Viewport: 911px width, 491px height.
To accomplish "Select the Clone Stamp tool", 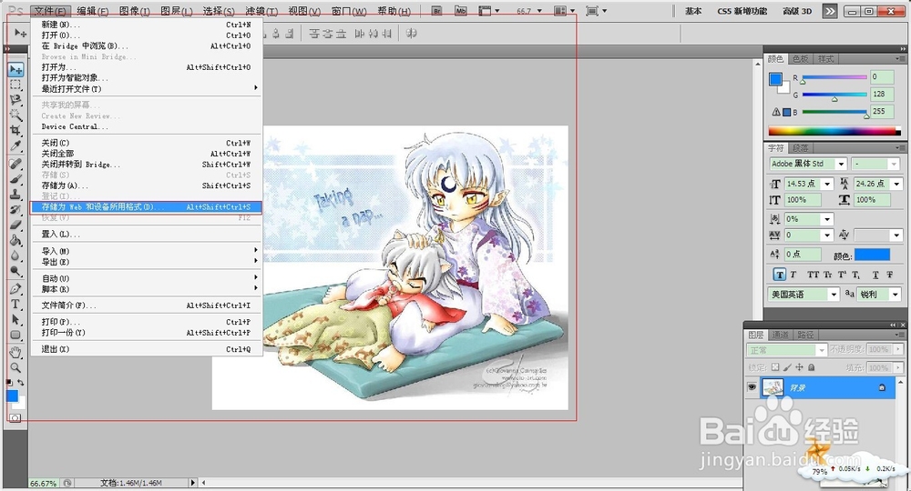I will coord(15,194).
